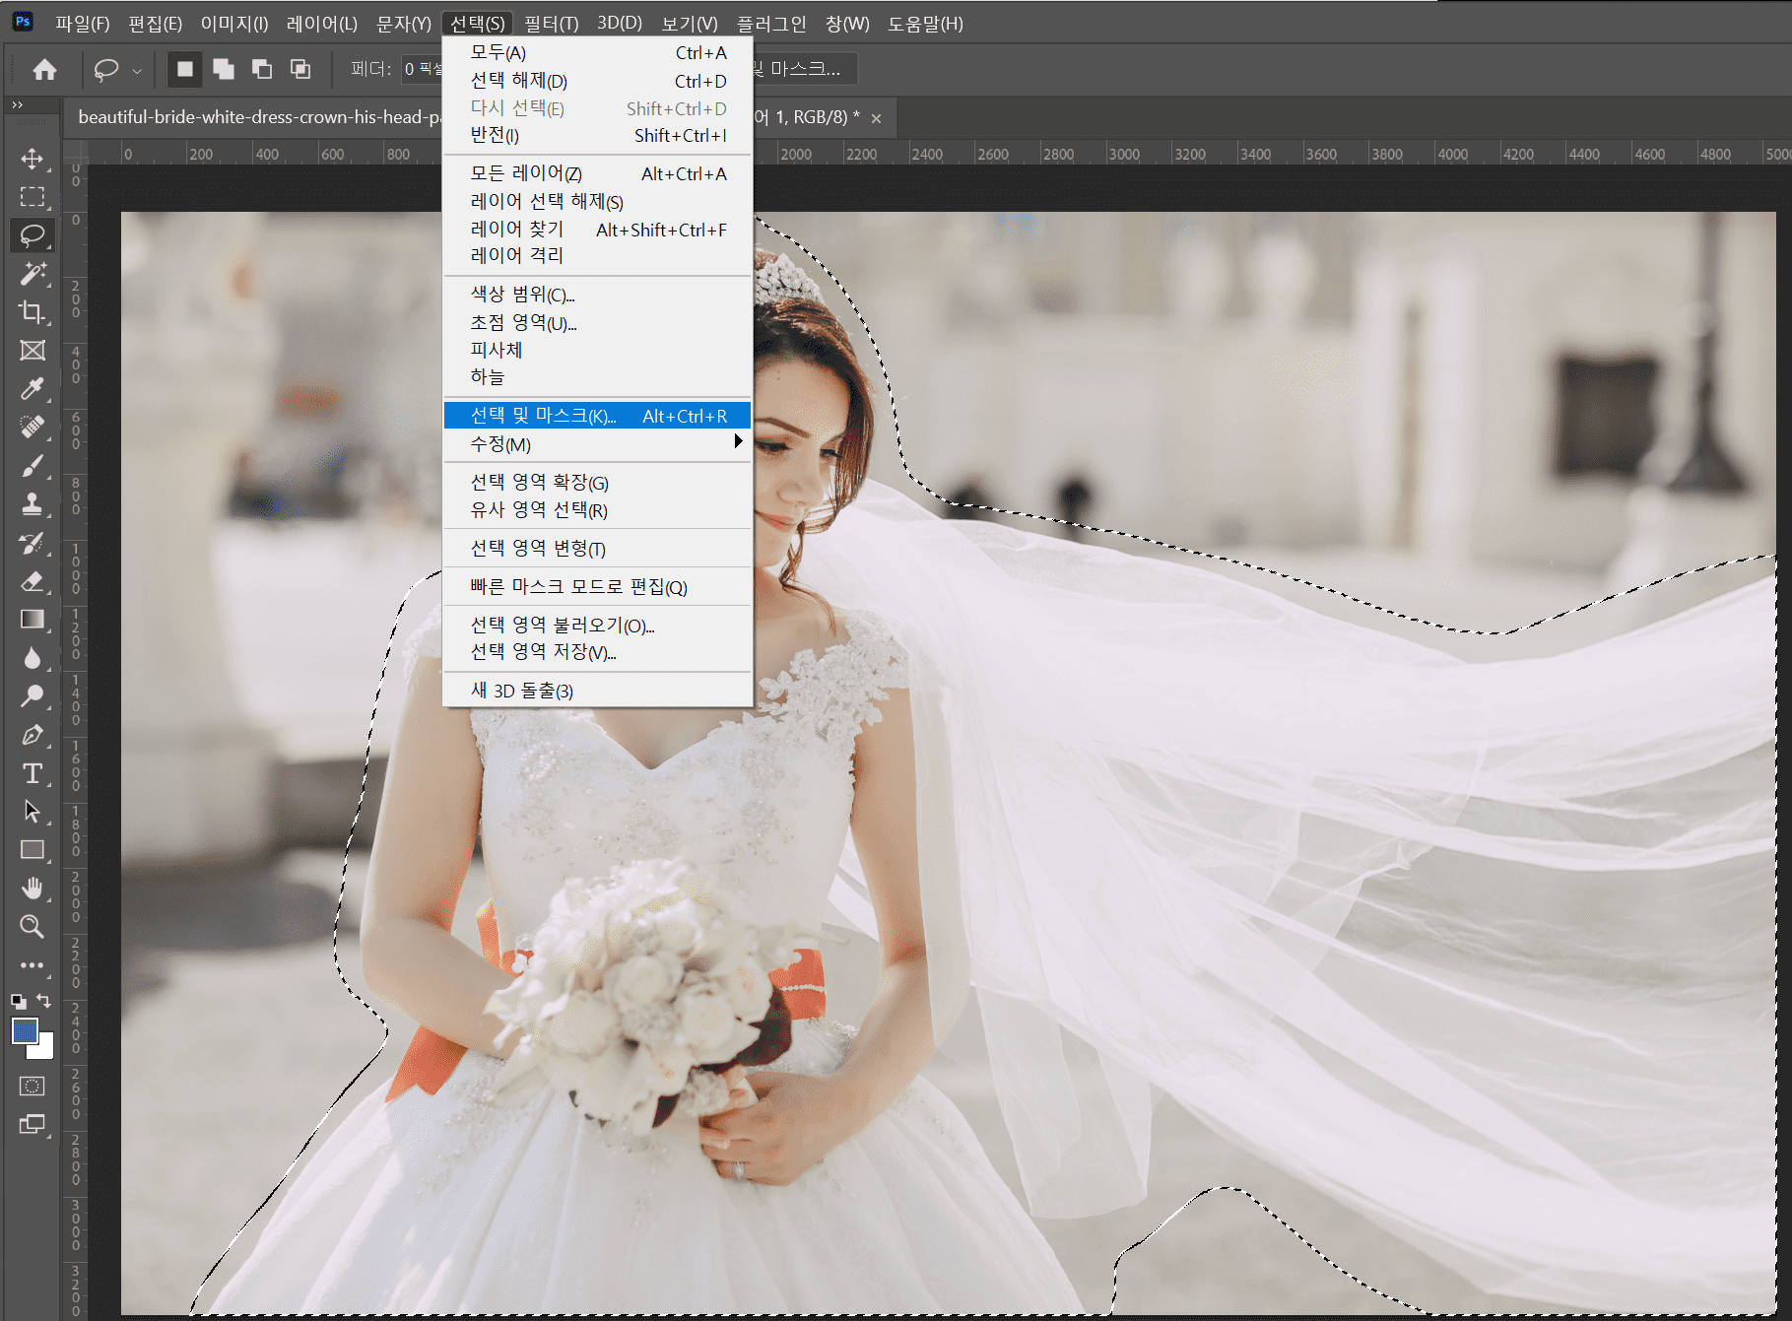The height and width of the screenshot is (1321, 1792).
Task: Open the 파일(F) menu
Action: point(83,23)
